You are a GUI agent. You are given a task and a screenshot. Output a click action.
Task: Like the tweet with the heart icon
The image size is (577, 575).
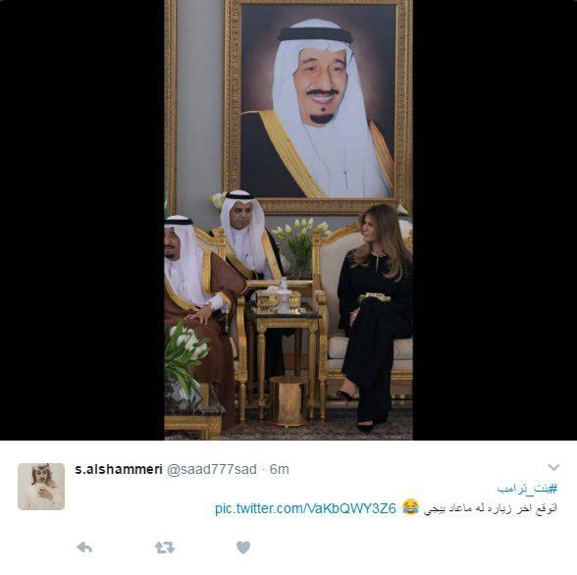(243, 548)
